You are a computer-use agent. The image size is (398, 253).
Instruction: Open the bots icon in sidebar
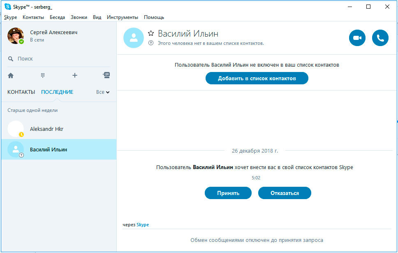tap(106, 75)
